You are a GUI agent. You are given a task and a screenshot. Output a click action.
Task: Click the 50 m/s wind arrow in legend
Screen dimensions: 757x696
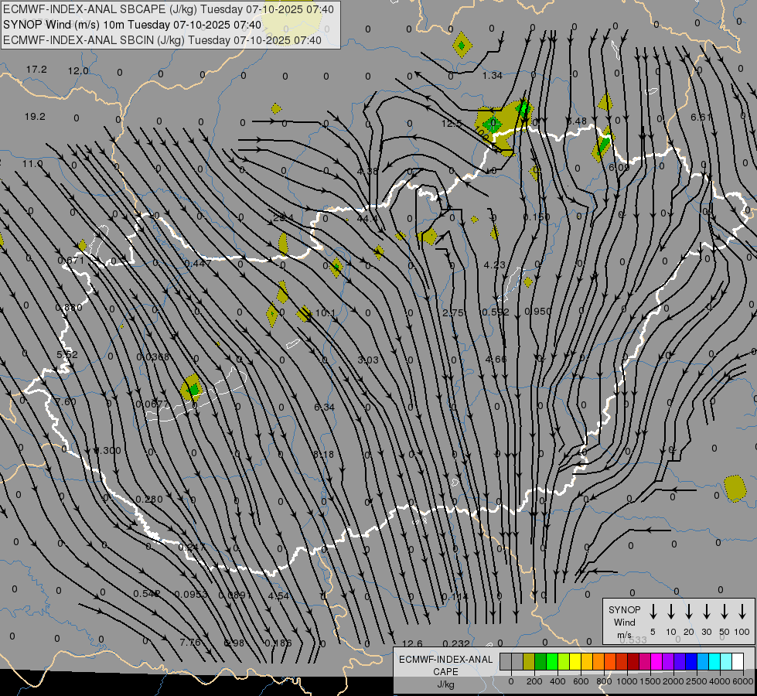click(x=725, y=612)
